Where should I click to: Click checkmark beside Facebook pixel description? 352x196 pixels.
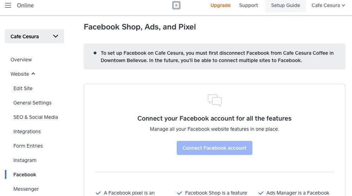[x=98, y=193]
